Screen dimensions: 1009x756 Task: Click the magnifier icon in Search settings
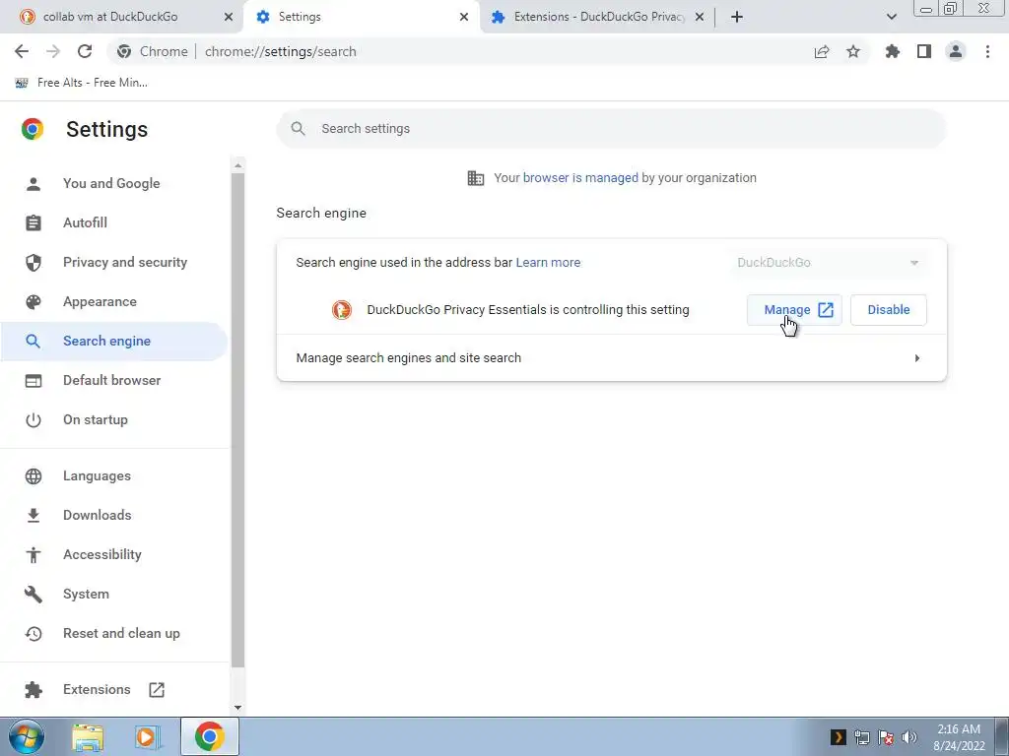(298, 129)
